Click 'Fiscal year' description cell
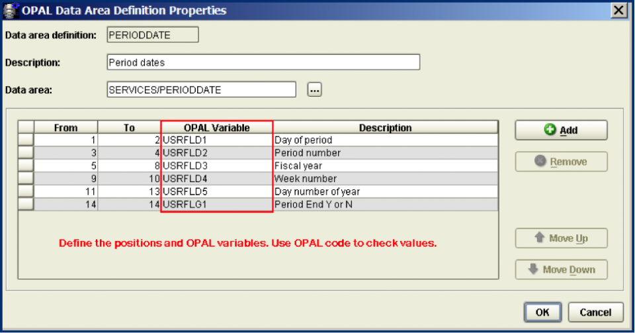635x333 pixels. coord(386,166)
